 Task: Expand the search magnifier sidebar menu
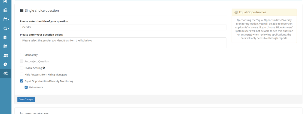click(x=6, y=28)
